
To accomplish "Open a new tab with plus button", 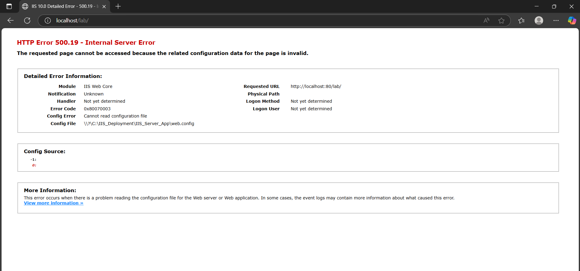I will pos(118,6).
